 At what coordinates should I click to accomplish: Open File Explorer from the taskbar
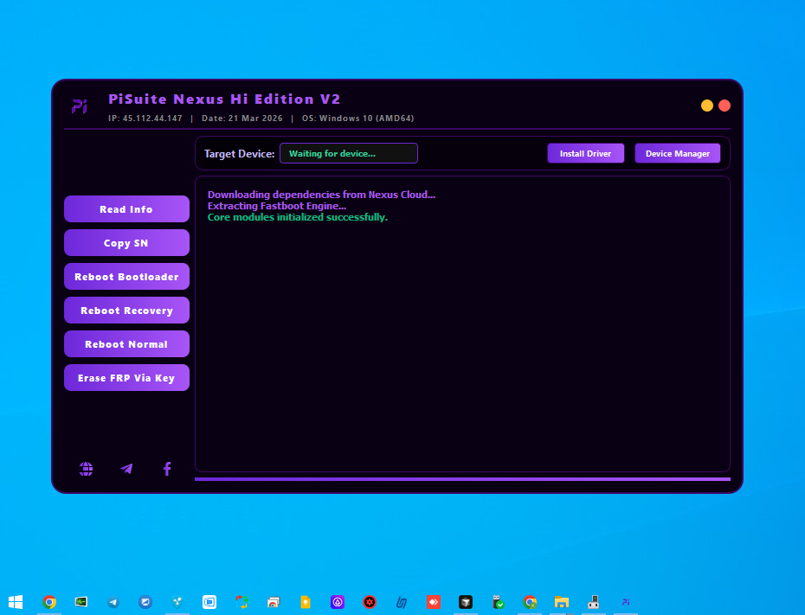pos(562,602)
